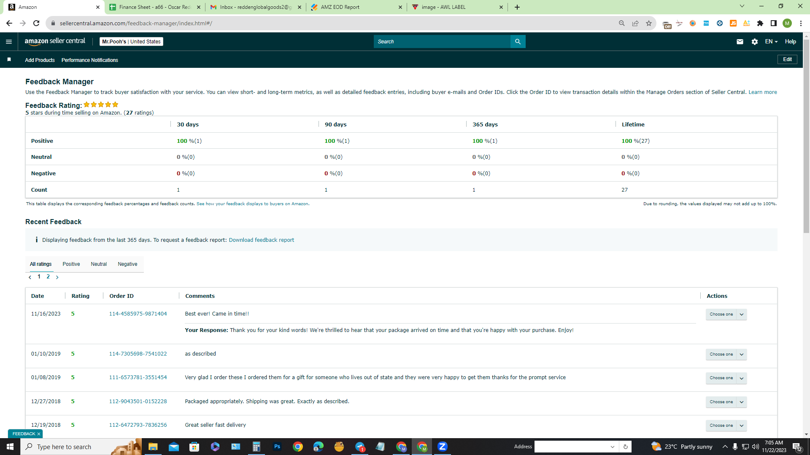Click the Seller Central Search field
The image size is (810, 455).
pyautogui.click(x=442, y=42)
